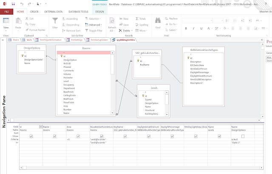272x174 pixels.
Task: Switch to the frmSettings document tab
Action: [75, 40]
